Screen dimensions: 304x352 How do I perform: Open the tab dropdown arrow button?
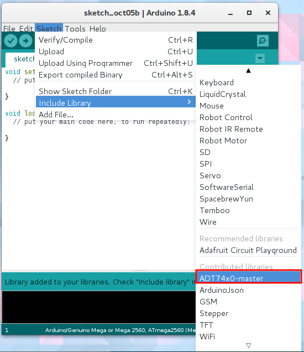point(260,58)
